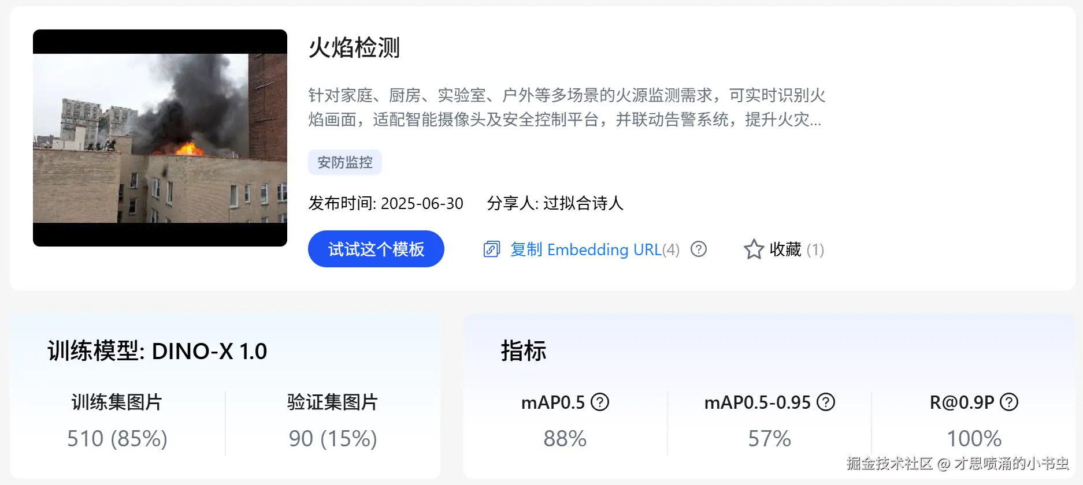The image size is (1083, 485).
Task: Click the 训练集图片 count 510 (85%)
Action: [x=117, y=439]
